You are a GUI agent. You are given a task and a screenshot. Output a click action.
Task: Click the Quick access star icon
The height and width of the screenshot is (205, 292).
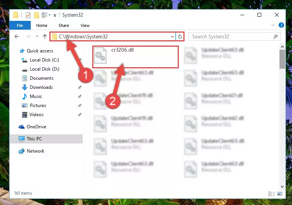click(x=22, y=51)
